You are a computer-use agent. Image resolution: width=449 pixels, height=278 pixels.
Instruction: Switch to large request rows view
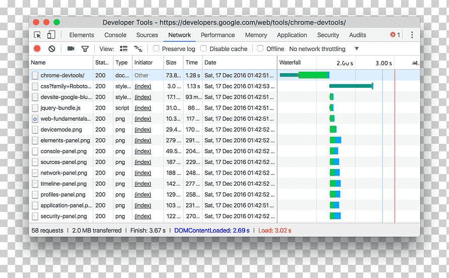(x=124, y=48)
